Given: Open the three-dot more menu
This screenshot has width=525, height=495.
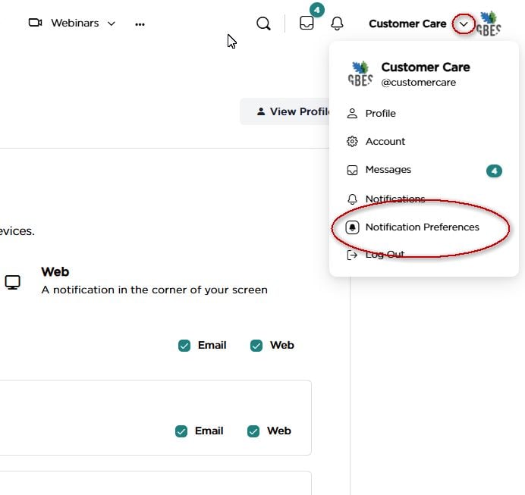Looking at the screenshot, I should [140, 24].
